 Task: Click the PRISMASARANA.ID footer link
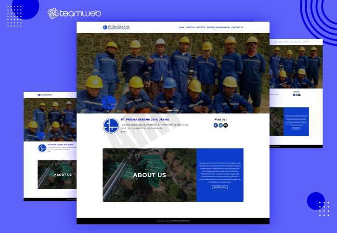pyautogui.click(x=180, y=221)
